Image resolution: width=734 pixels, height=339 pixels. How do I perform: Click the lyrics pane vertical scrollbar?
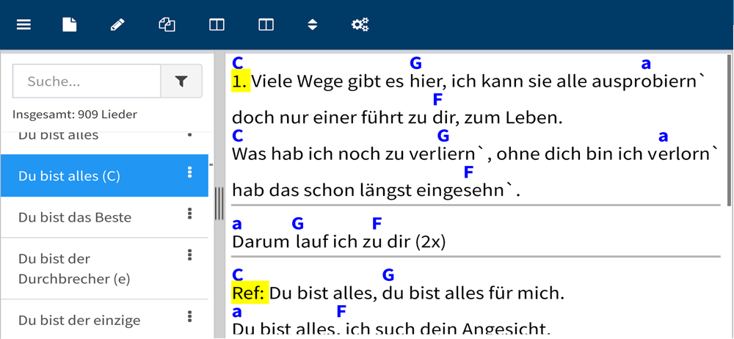[x=729, y=130]
